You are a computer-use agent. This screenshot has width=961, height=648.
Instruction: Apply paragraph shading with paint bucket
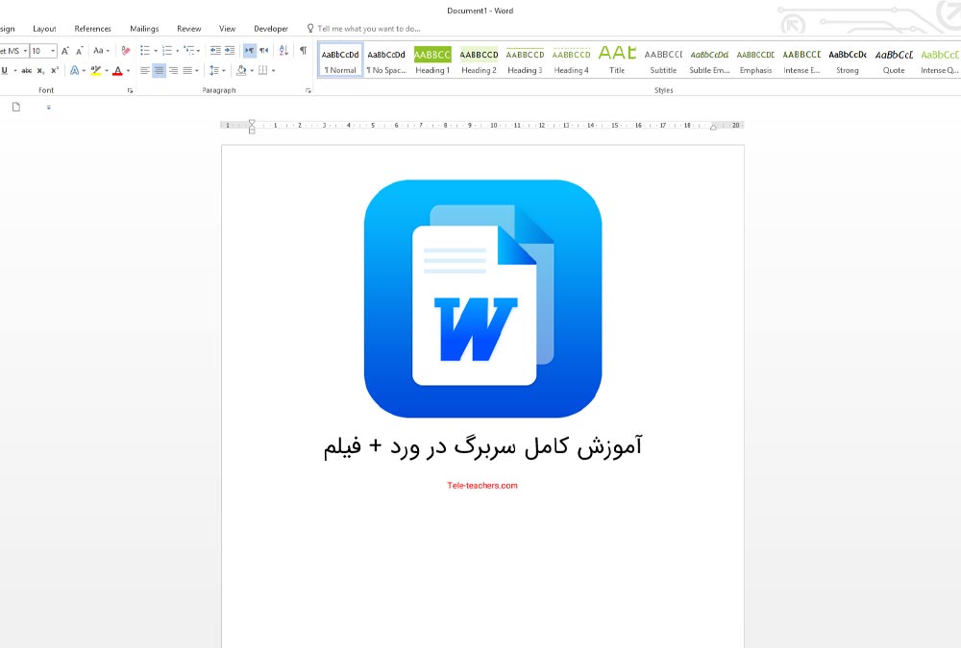241,70
